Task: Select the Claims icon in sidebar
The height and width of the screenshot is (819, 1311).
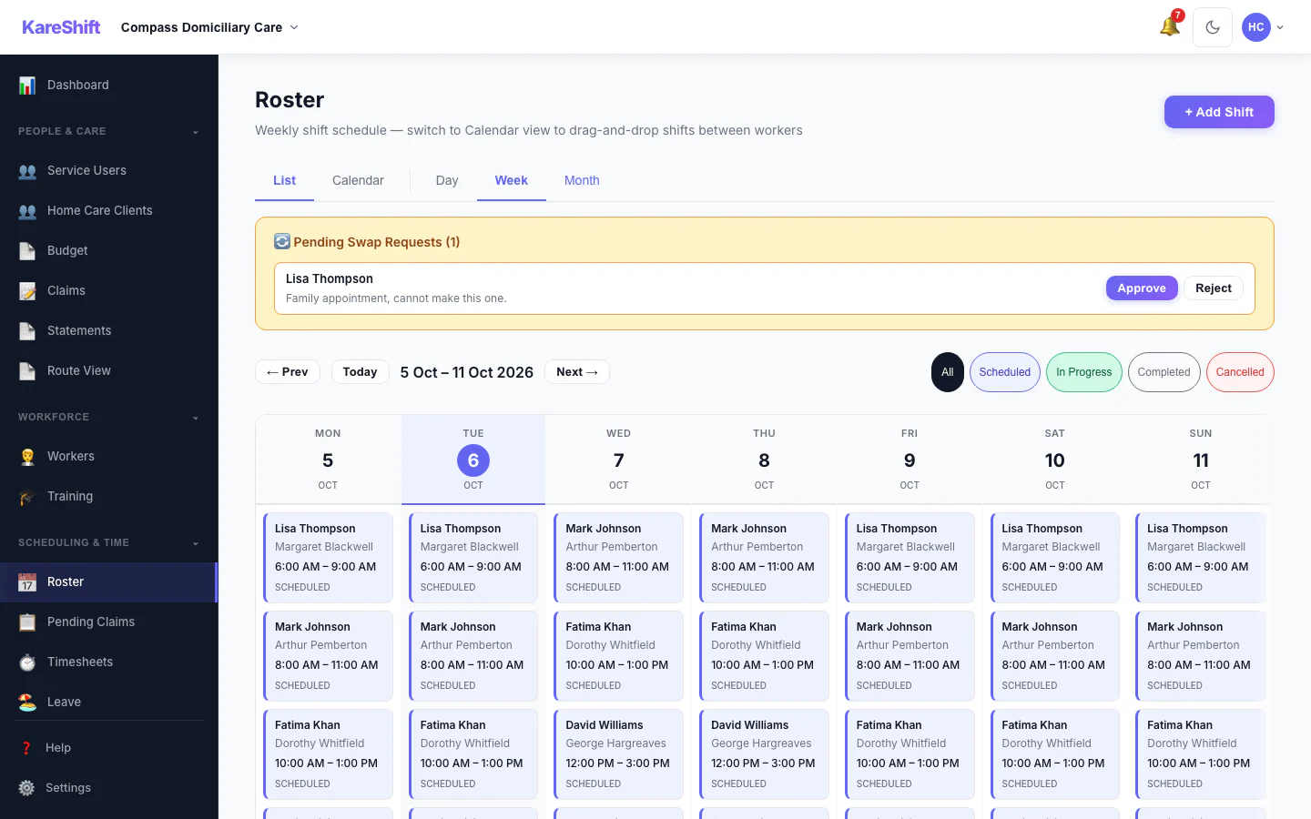Action: [x=27, y=291]
